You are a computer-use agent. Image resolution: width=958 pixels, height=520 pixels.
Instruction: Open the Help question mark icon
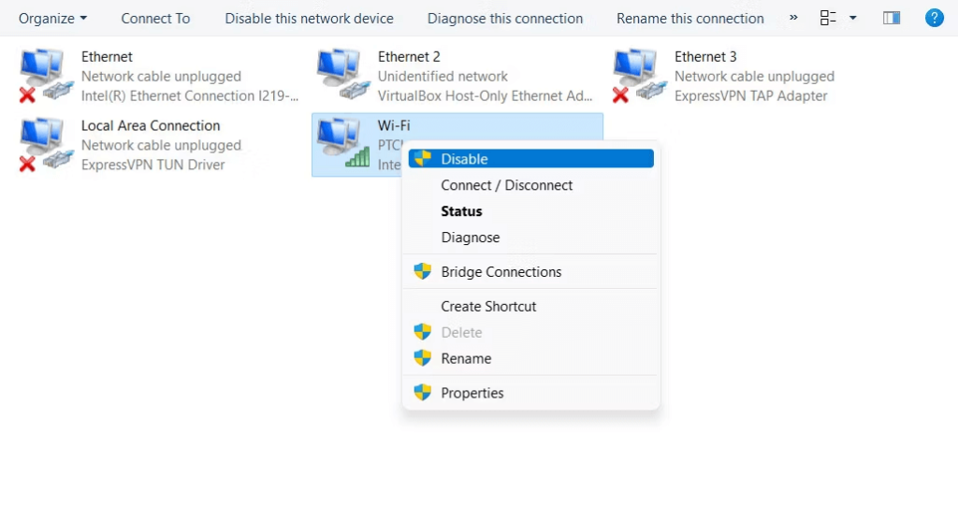tap(933, 18)
